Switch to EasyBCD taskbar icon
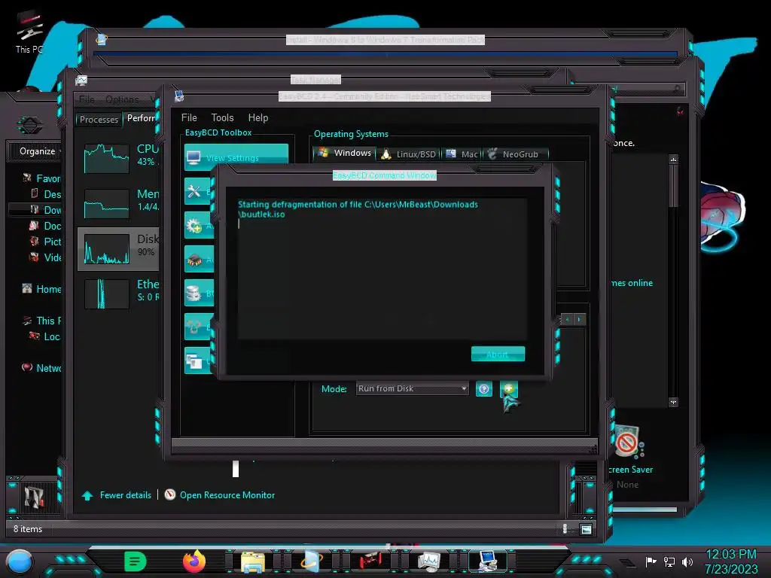Screen dimensions: 771x578 click(x=487, y=561)
